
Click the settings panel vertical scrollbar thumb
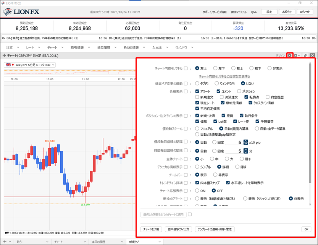click(310, 124)
